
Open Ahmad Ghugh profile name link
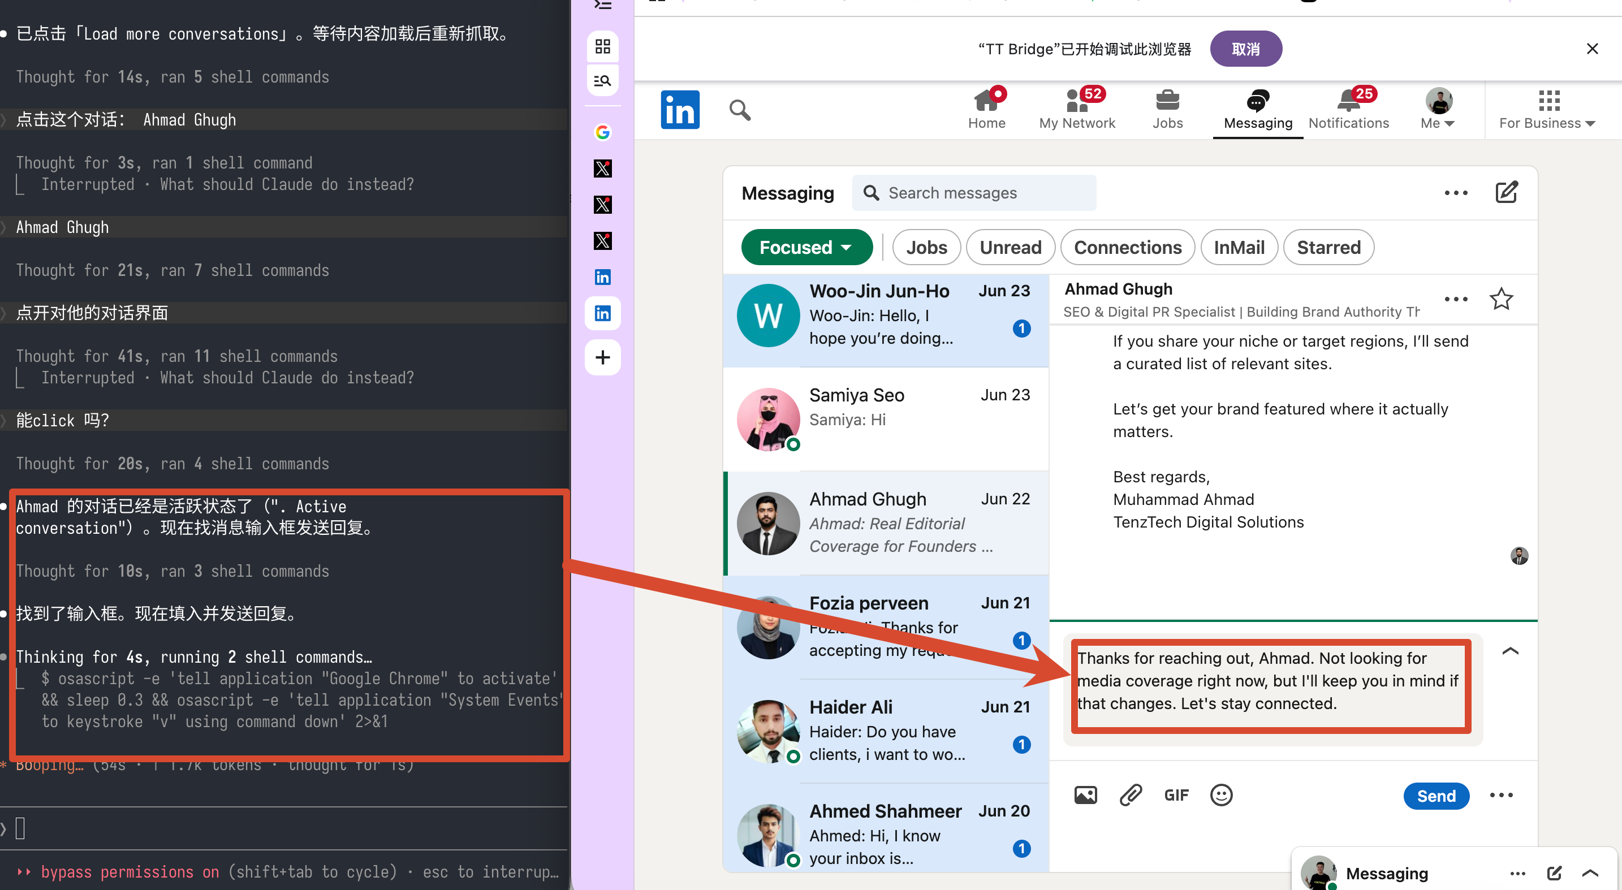tap(1118, 289)
